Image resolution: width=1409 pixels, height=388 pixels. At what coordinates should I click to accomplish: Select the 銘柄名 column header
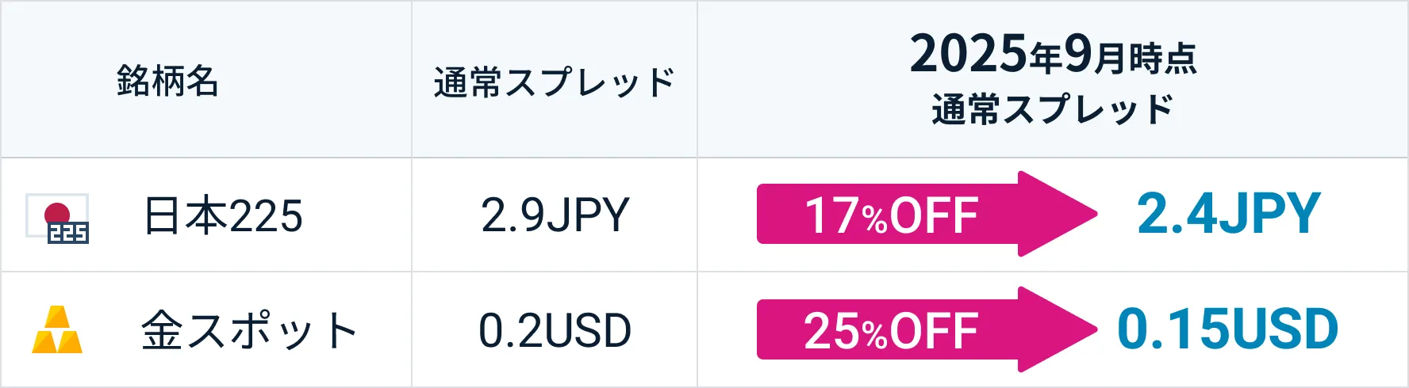click(167, 81)
